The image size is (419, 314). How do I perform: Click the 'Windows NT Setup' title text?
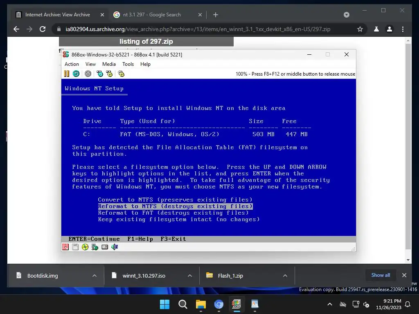(94, 88)
